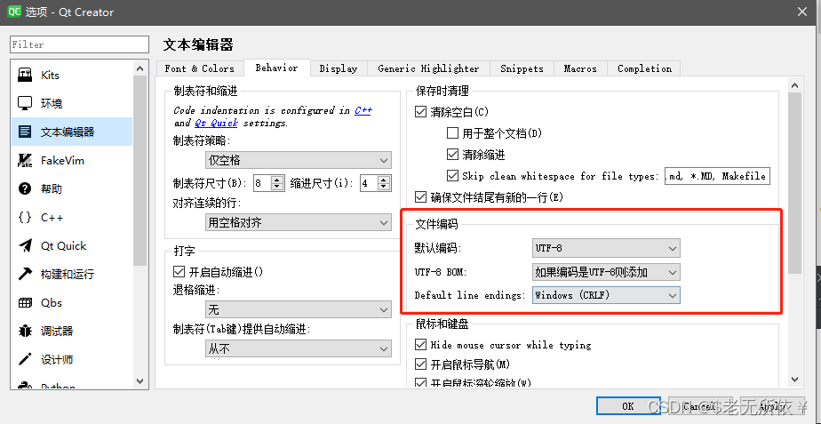Select the 调试器 category label
The height and width of the screenshot is (424, 821).
point(57,332)
